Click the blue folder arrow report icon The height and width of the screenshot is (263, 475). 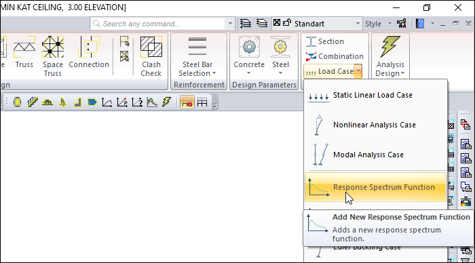[465, 186]
